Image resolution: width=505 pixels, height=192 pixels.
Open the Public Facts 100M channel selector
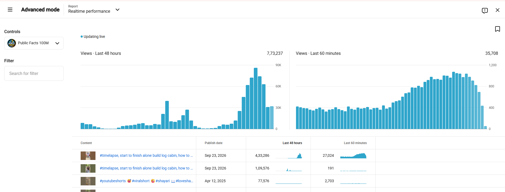pos(34,43)
